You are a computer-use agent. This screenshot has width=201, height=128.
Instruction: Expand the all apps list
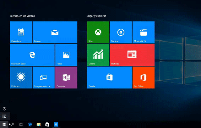(x=4, y=116)
